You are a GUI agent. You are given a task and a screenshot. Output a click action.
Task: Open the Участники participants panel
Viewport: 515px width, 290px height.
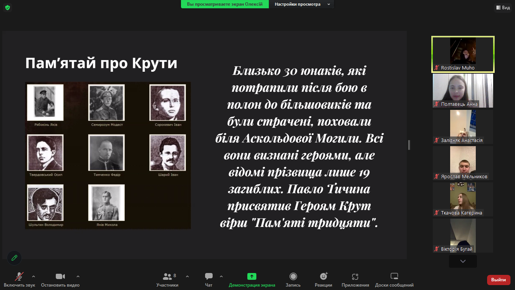(167, 279)
